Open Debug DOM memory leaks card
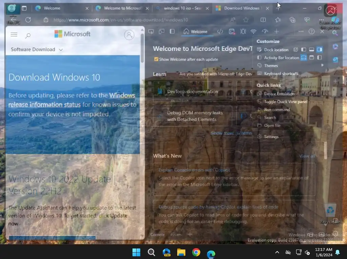Screen dimensions: 347x259 click(x=192, y=116)
